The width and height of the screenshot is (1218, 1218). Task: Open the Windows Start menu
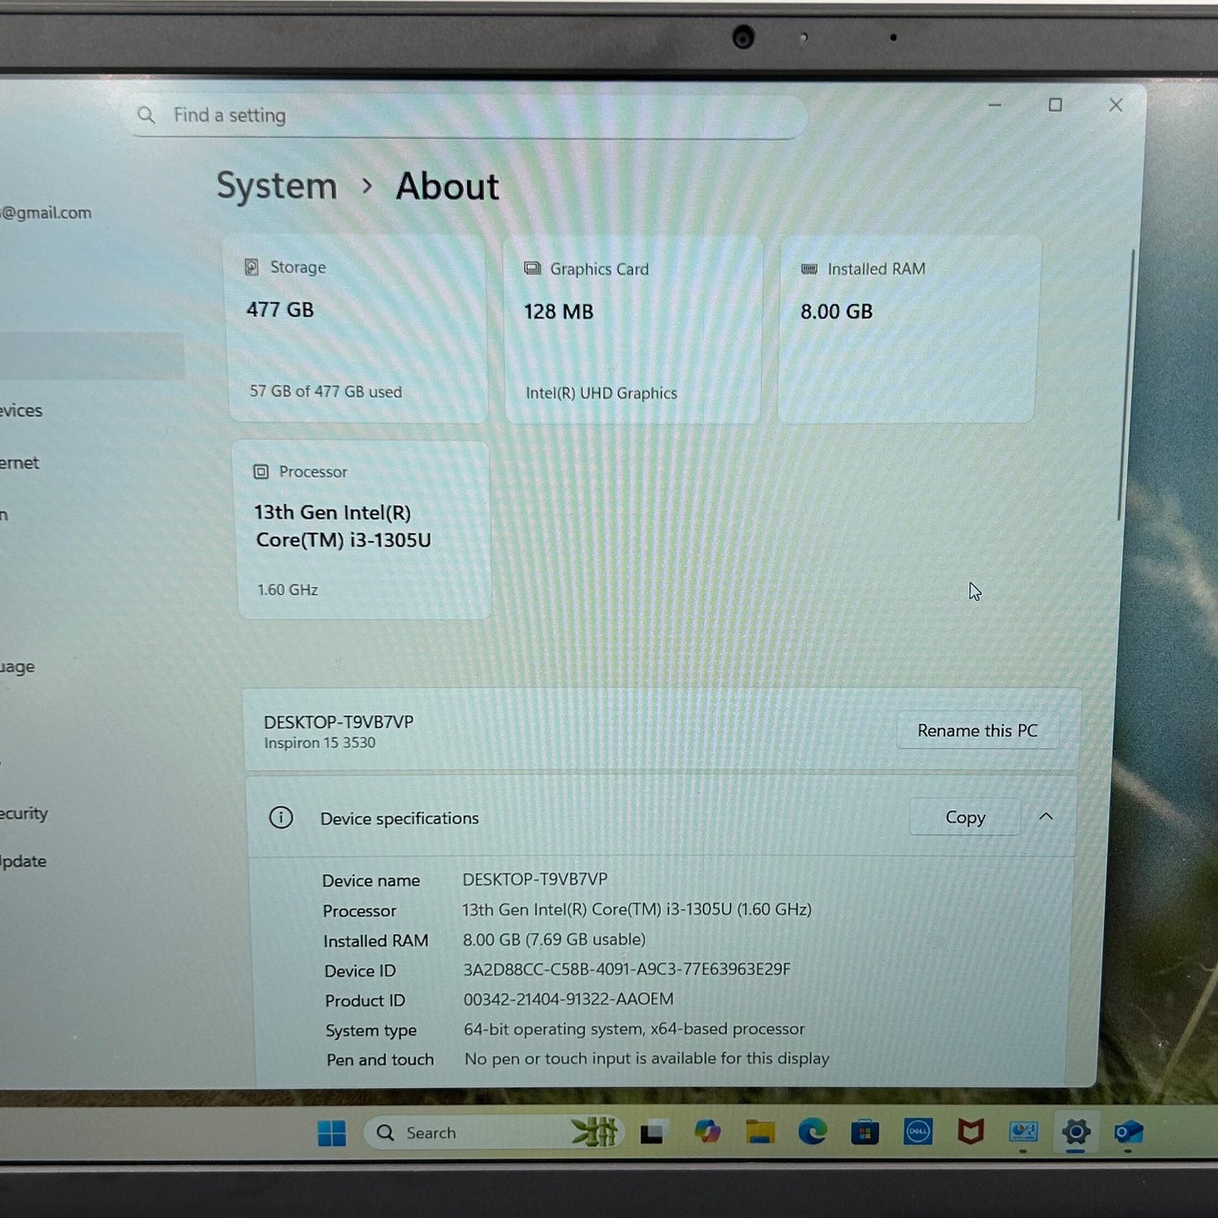(331, 1134)
